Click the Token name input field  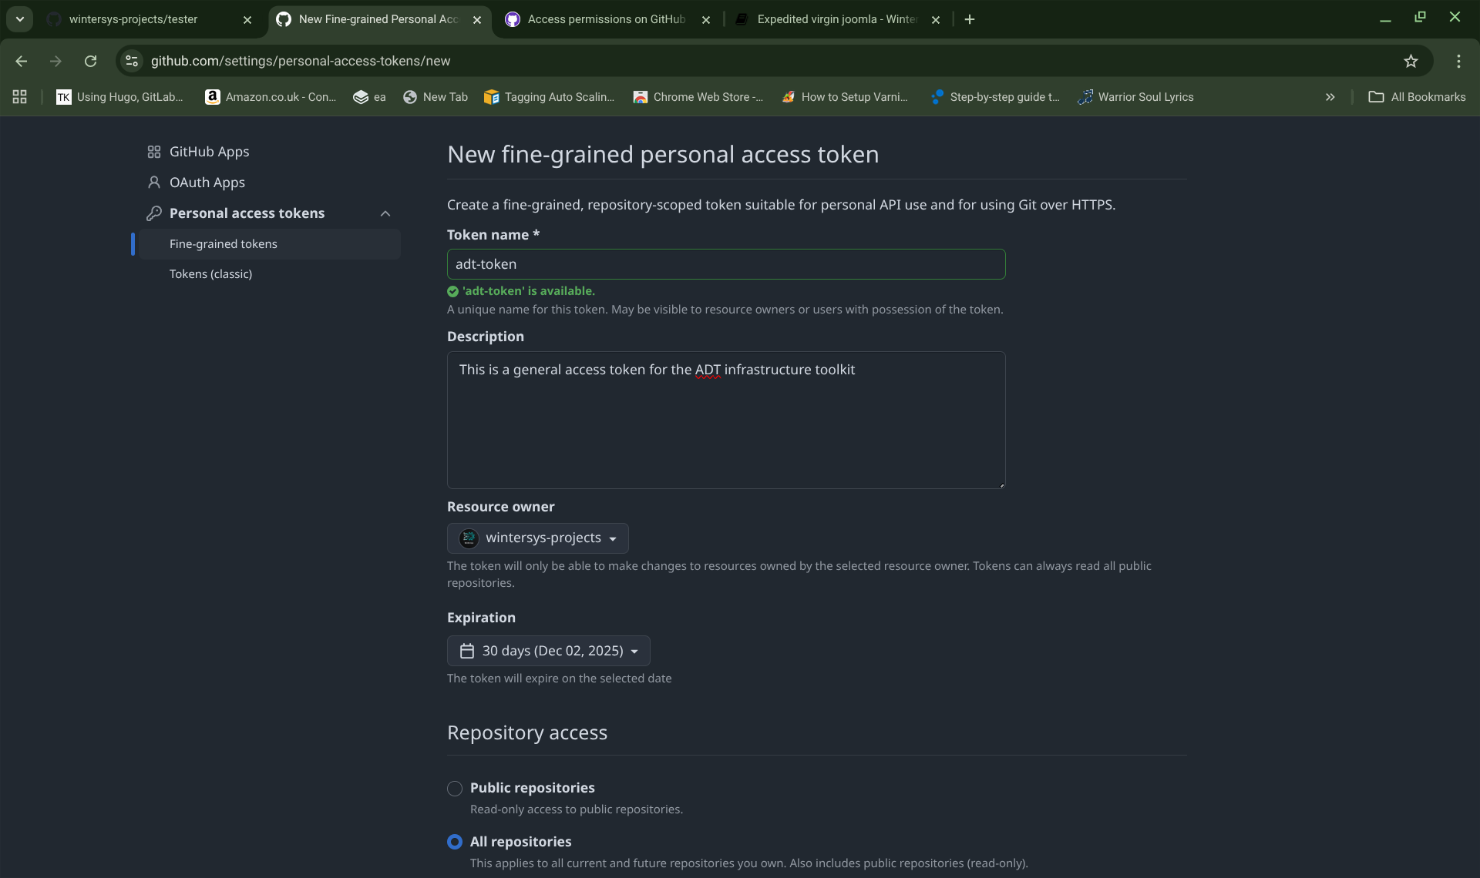(x=726, y=264)
